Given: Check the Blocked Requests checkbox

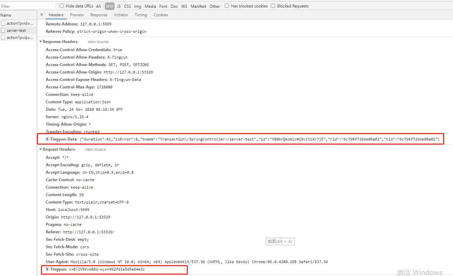Looking at the screenshot, I should coord(273,6).
